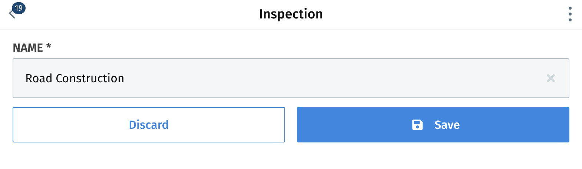Click the Inspection page title
582x169 pixels.
pos(291,14)
